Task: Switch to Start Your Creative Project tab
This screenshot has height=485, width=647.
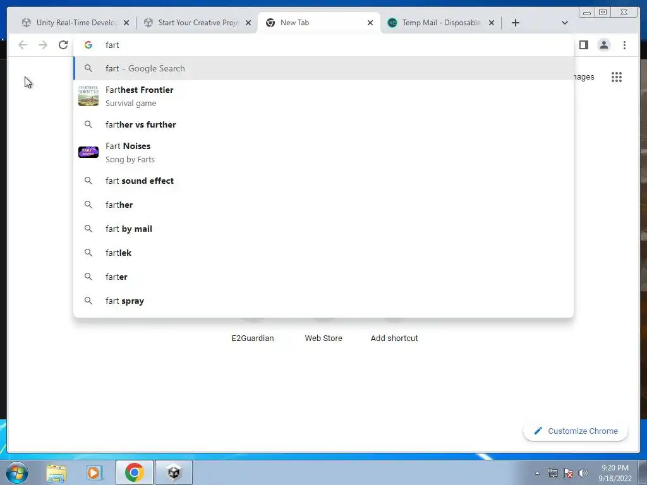Action: [x=198, y=23]
